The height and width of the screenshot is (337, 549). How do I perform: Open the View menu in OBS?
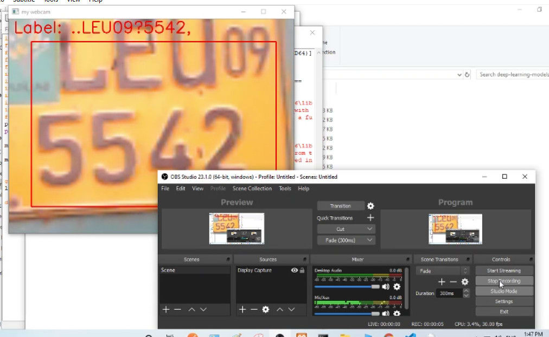197,189
